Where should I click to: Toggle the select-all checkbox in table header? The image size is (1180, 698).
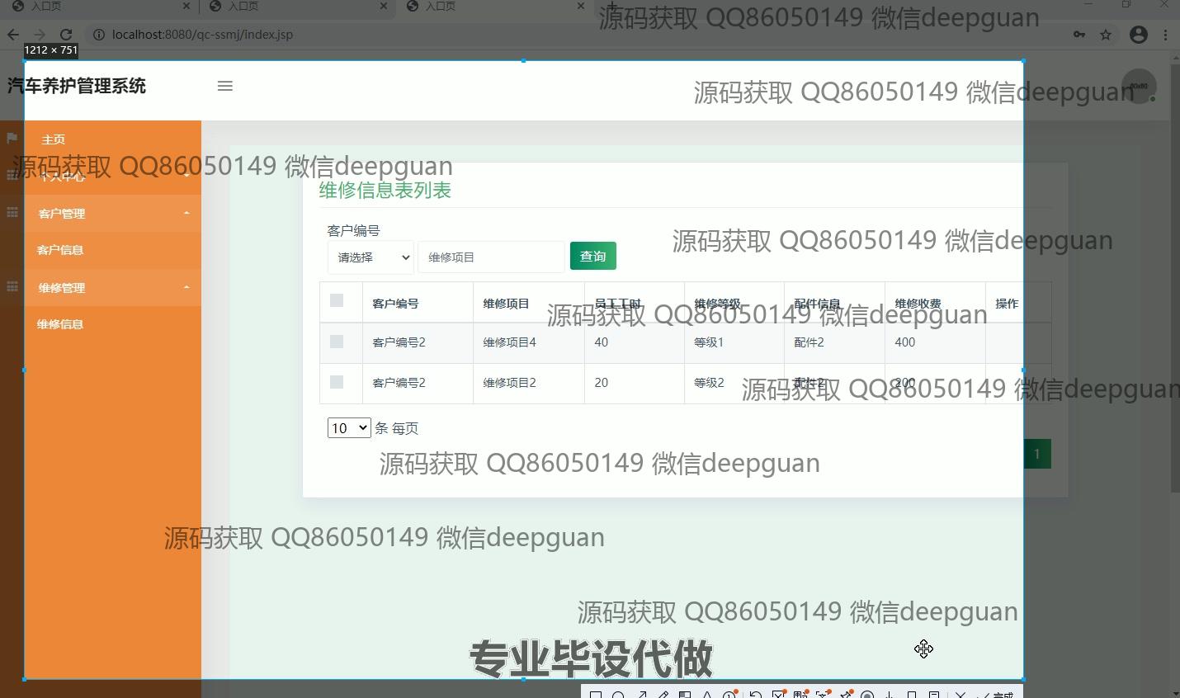[337, 300]
